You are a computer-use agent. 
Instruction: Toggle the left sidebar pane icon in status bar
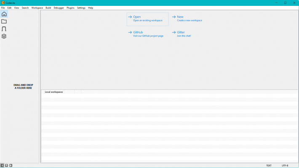tap(2, 165)
